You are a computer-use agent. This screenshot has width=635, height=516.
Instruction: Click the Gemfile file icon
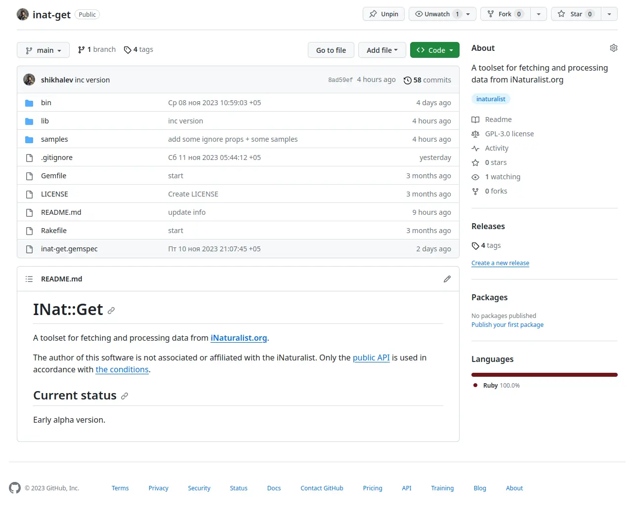tap(29, 176)
